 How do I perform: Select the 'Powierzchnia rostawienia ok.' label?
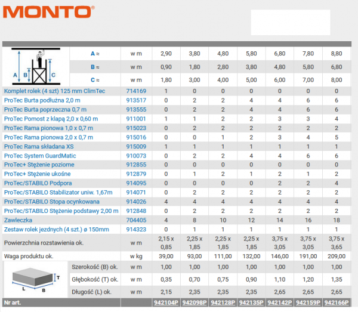(44, 243)
